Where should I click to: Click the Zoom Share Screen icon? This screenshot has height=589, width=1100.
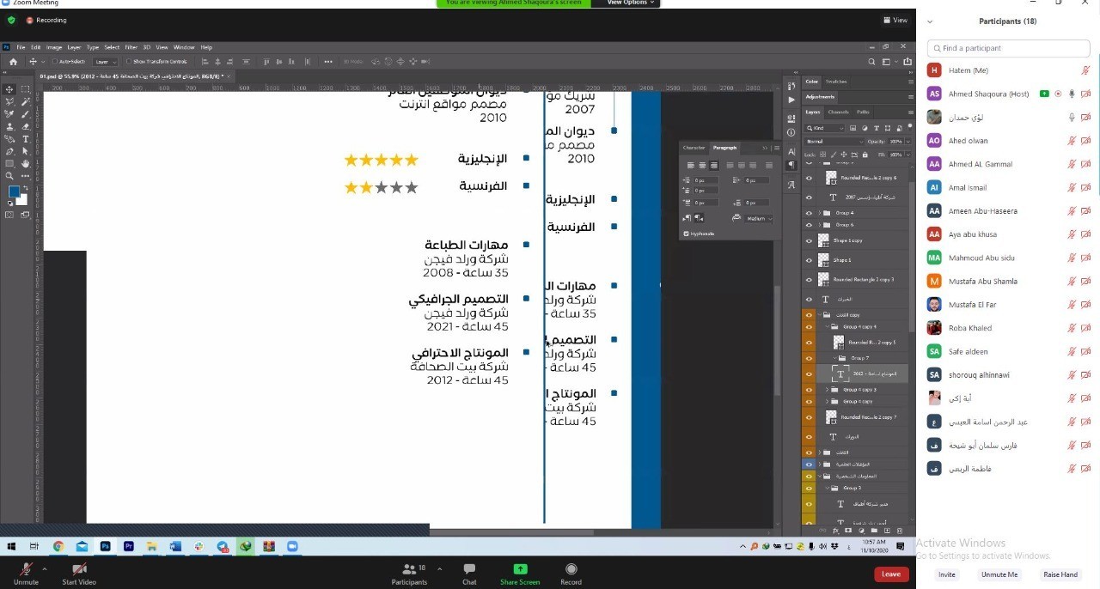(520, 573)
